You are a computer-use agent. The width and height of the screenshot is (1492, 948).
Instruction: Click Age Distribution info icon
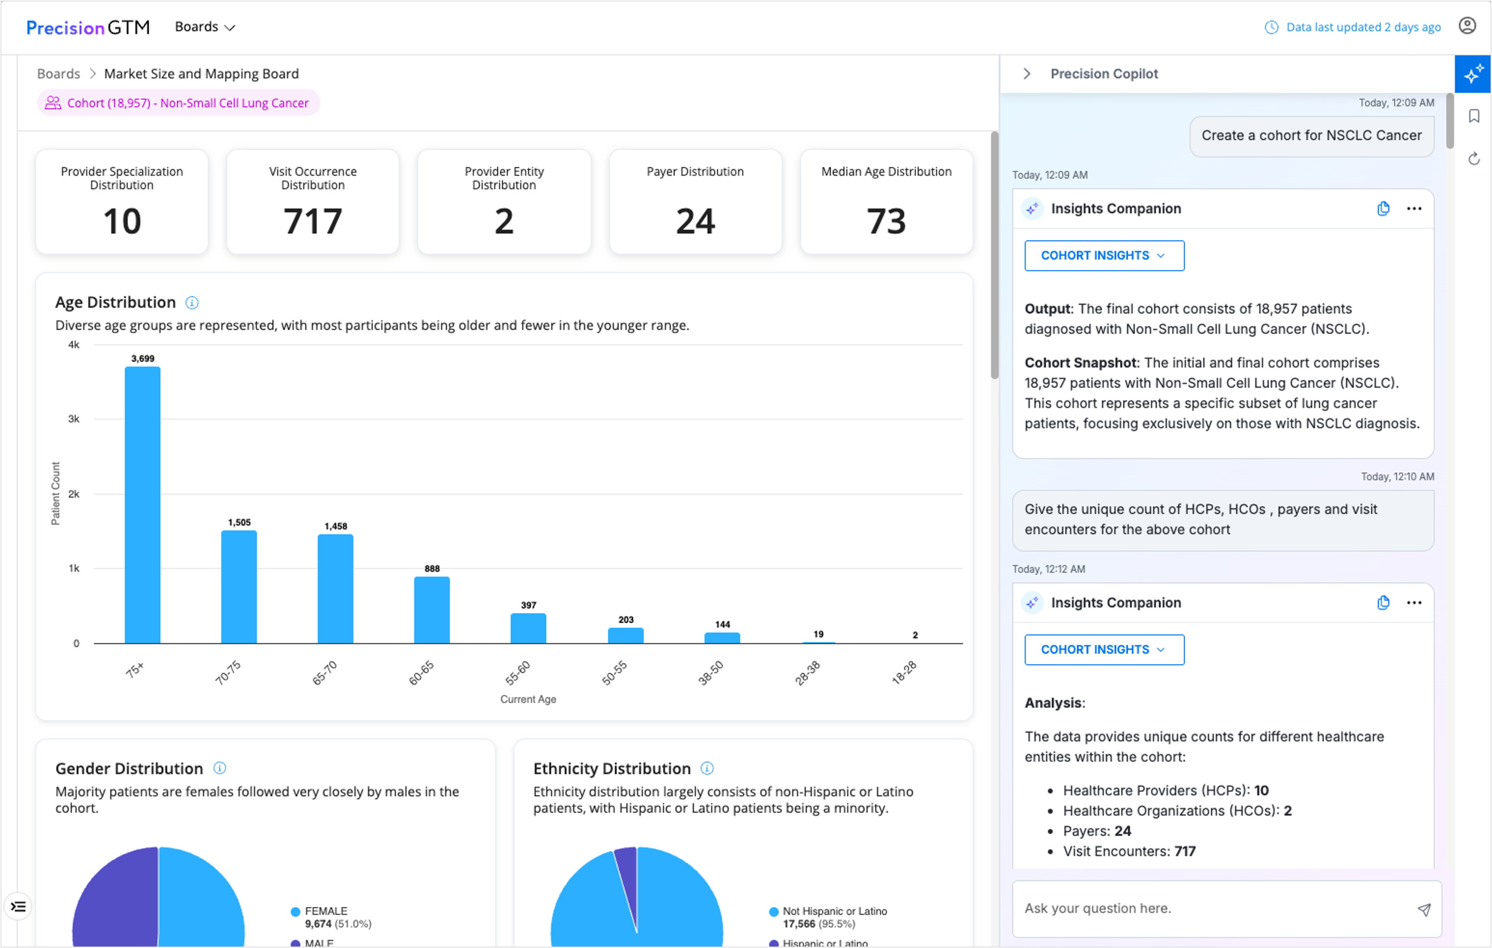tap(192, 303)
